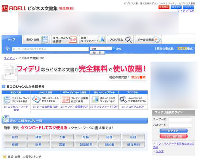Select the 経営 category button
The image size is (198, 159).
coord(38,137)
